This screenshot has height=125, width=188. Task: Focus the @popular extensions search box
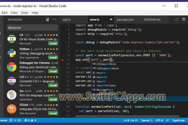click(x=32, y=28)
